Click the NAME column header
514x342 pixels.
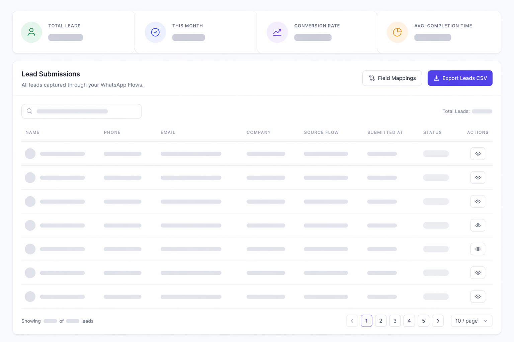point(32,133)
